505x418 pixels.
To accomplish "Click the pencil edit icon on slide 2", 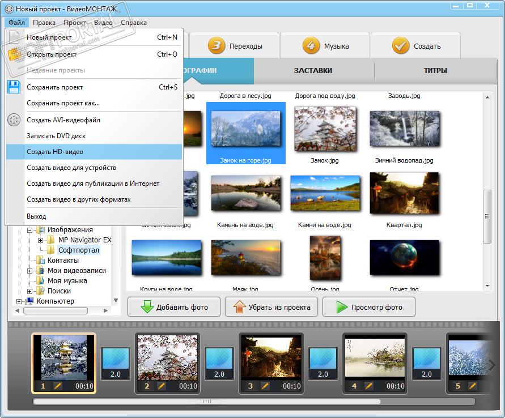I will [x=162, y=386].
